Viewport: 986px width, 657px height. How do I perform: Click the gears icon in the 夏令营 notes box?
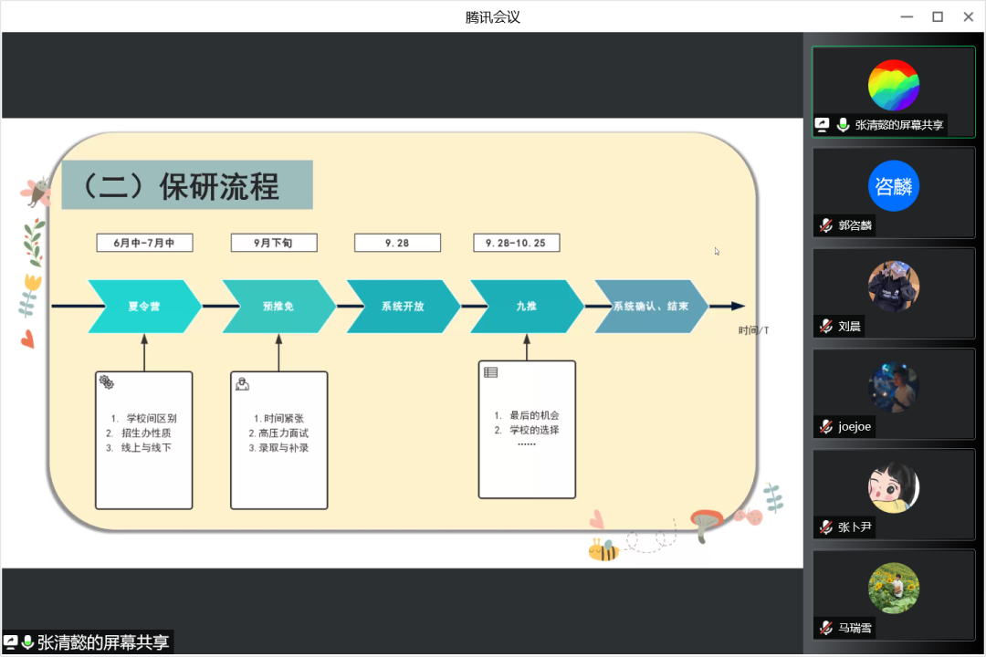point(107,382)
